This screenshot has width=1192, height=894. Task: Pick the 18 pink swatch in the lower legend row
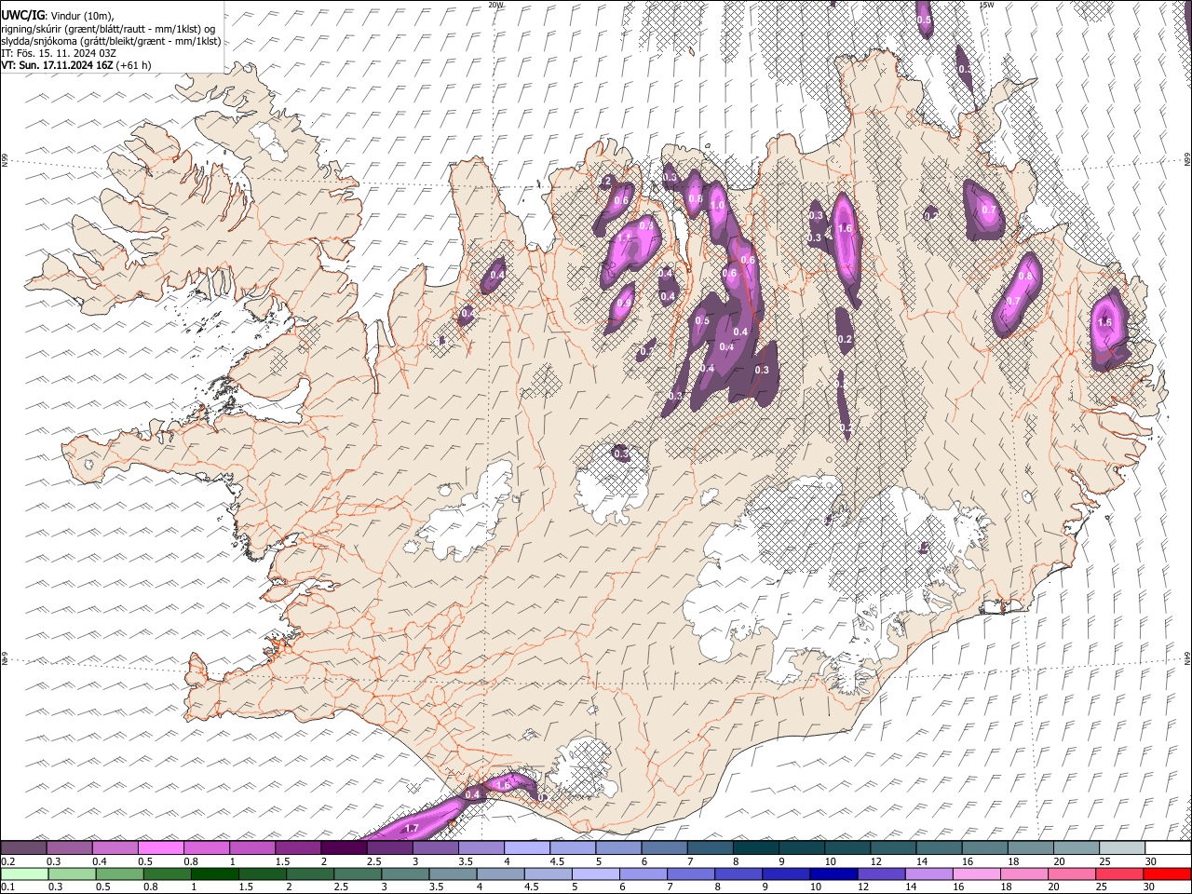coord(1024,874)
